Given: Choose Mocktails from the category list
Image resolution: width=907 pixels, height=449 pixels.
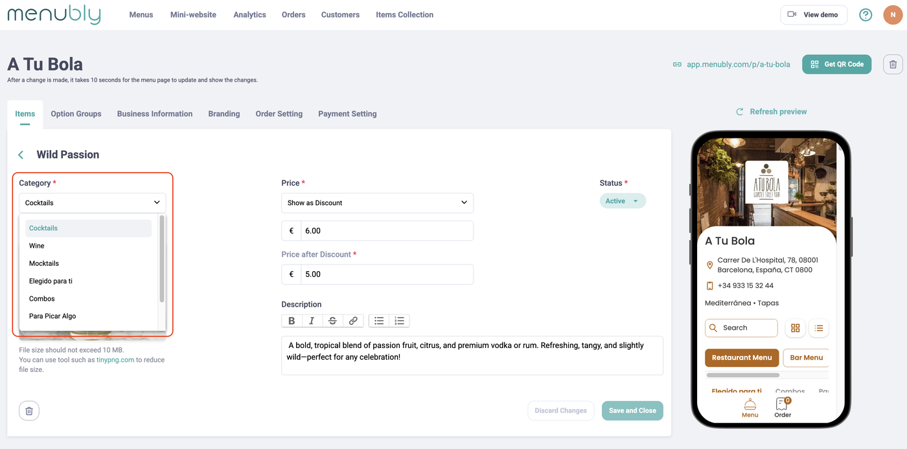Looking at the screenshot, I should [x=44, y=263].
